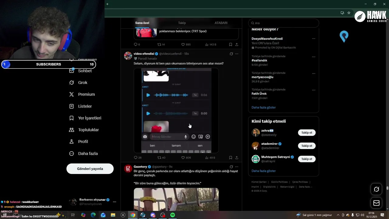Open the taskbar weather widget
The width and height of the screenshot is (389, 219).
click(x=314, y=215)
